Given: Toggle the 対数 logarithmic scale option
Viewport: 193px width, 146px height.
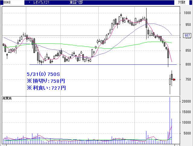Looking at the screenshot, I should [182, 2].
